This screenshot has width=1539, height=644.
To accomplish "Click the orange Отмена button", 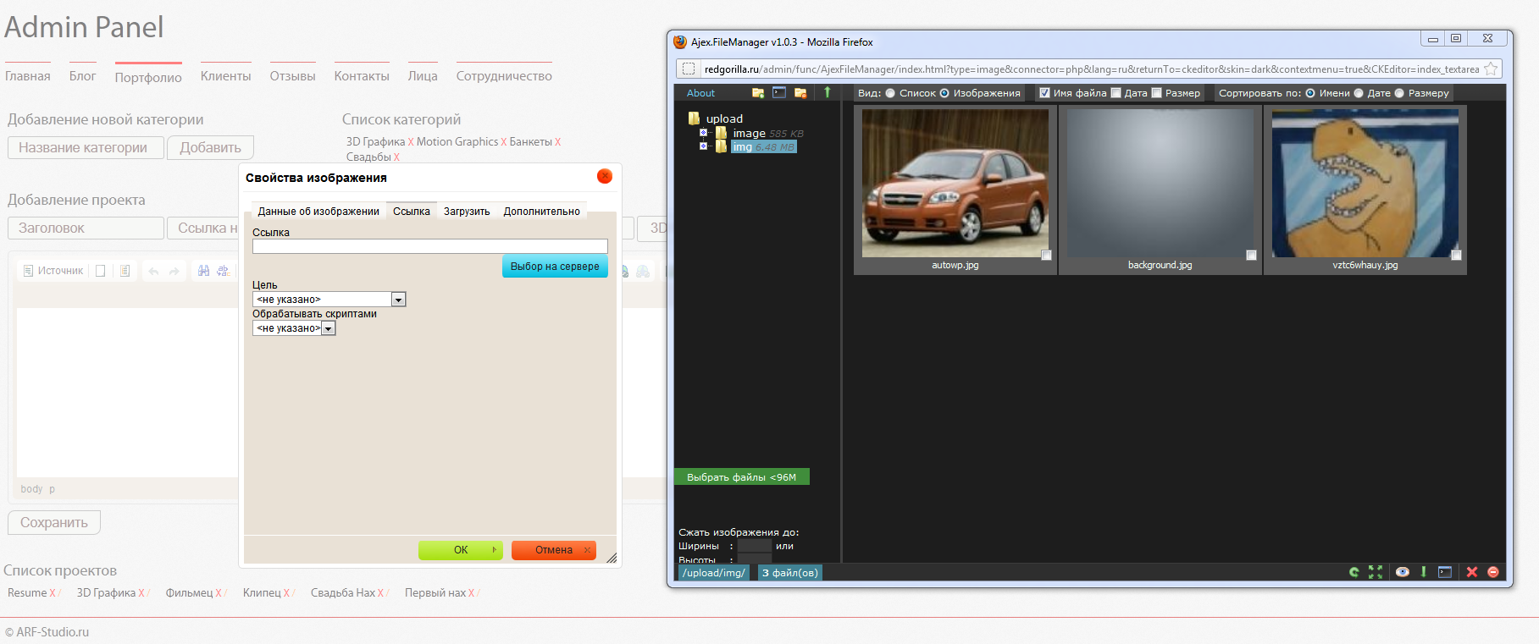I will click(x=554, y=550).
